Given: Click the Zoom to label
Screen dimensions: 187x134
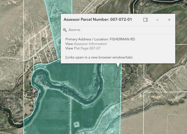Looking at the screenshot, I should coord(74,30).
